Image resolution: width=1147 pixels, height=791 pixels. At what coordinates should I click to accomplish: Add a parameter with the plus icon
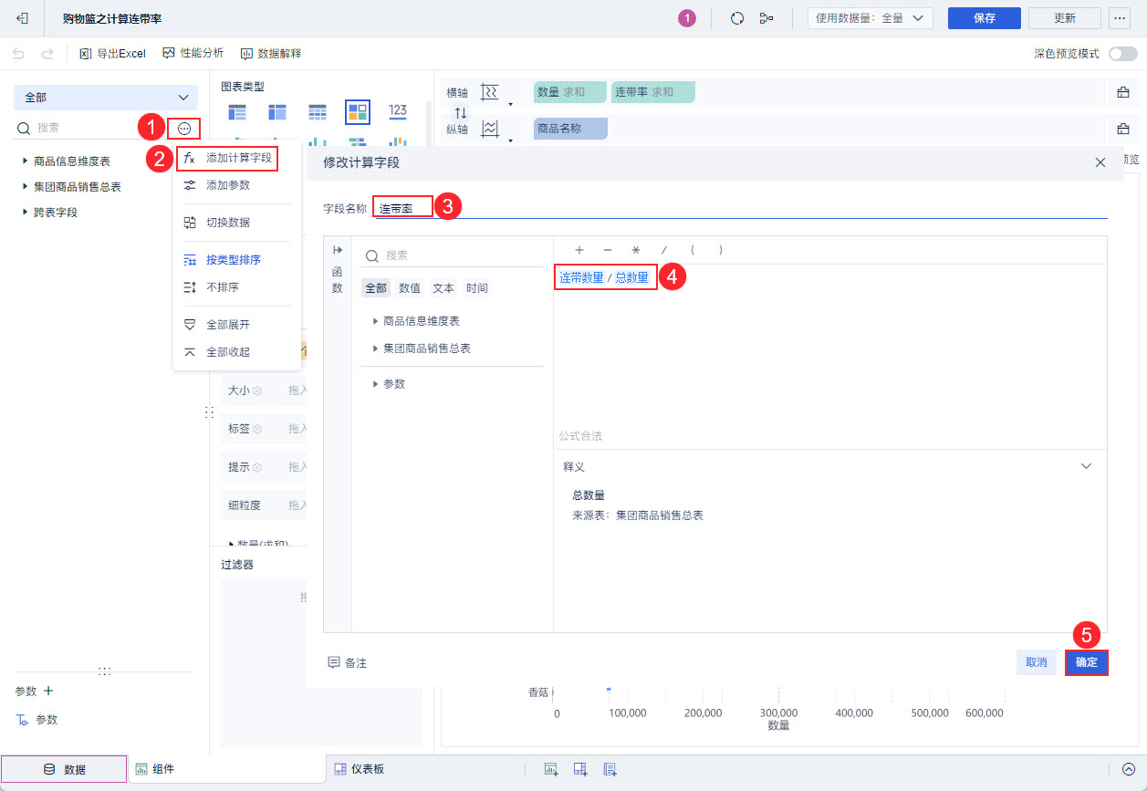click(x=48, y=691)
